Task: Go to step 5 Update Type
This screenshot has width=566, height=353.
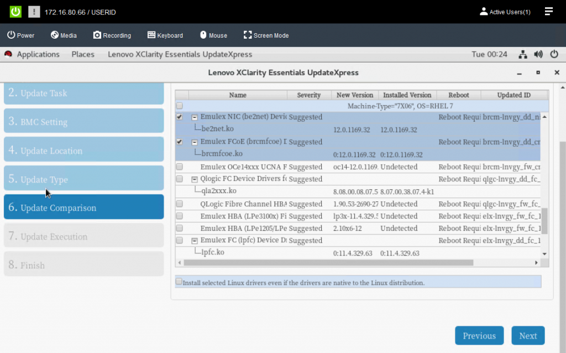Action: pos(84,178)
